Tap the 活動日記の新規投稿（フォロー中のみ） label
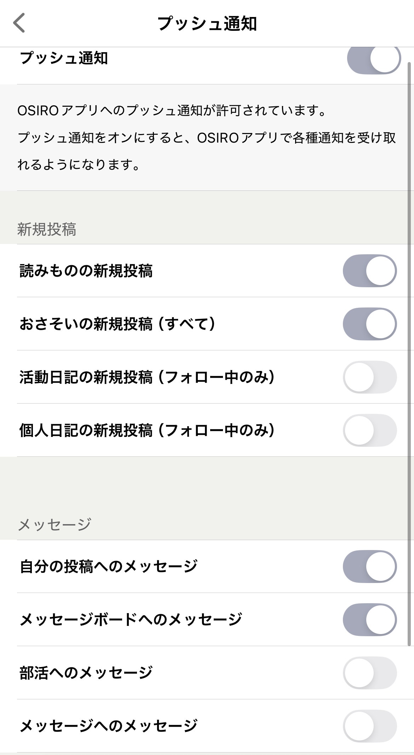 point(147,377)
